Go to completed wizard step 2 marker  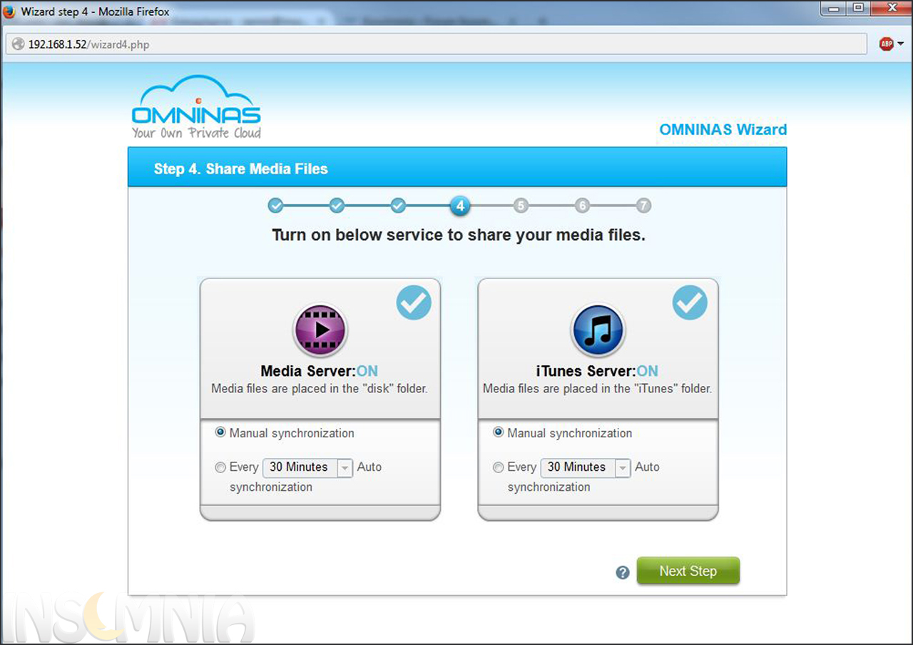pyautogui.click(x=337, y=206)
